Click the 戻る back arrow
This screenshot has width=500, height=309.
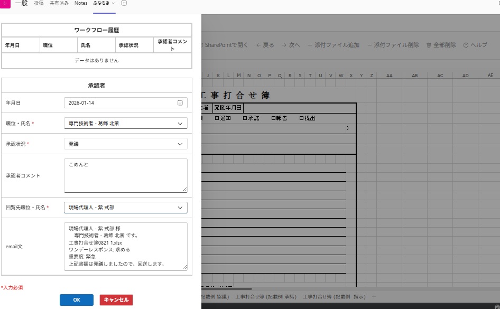tap(265, 45)
